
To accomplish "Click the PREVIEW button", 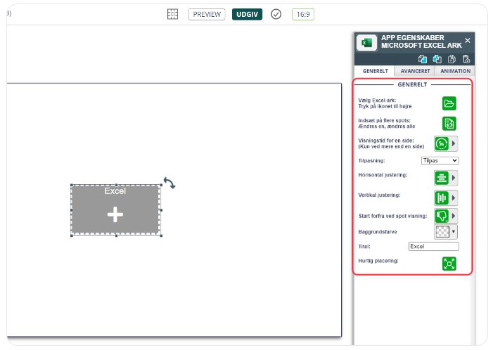I will click(x=207, y=15).
